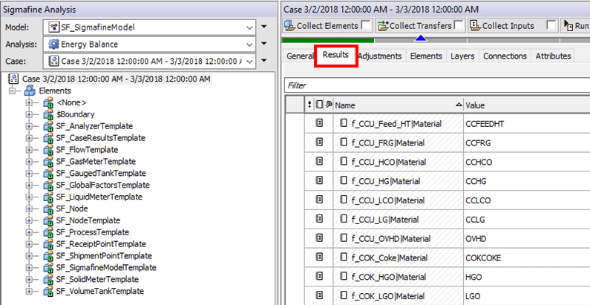Screen dimensions: 590x305
Task: Click status icon in f_CCU_FRG row
Action: pos(319,142)
